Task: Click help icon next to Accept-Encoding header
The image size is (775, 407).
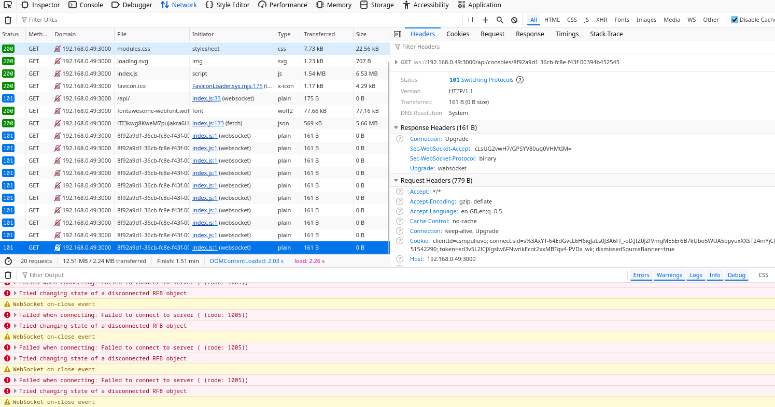Action: coord(399,201)
